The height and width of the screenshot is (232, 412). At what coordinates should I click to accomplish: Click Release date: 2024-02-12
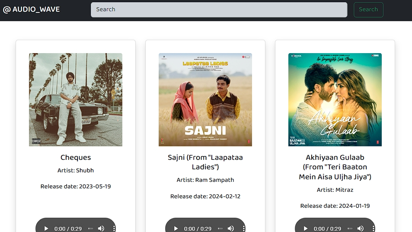tap(205, 196)
